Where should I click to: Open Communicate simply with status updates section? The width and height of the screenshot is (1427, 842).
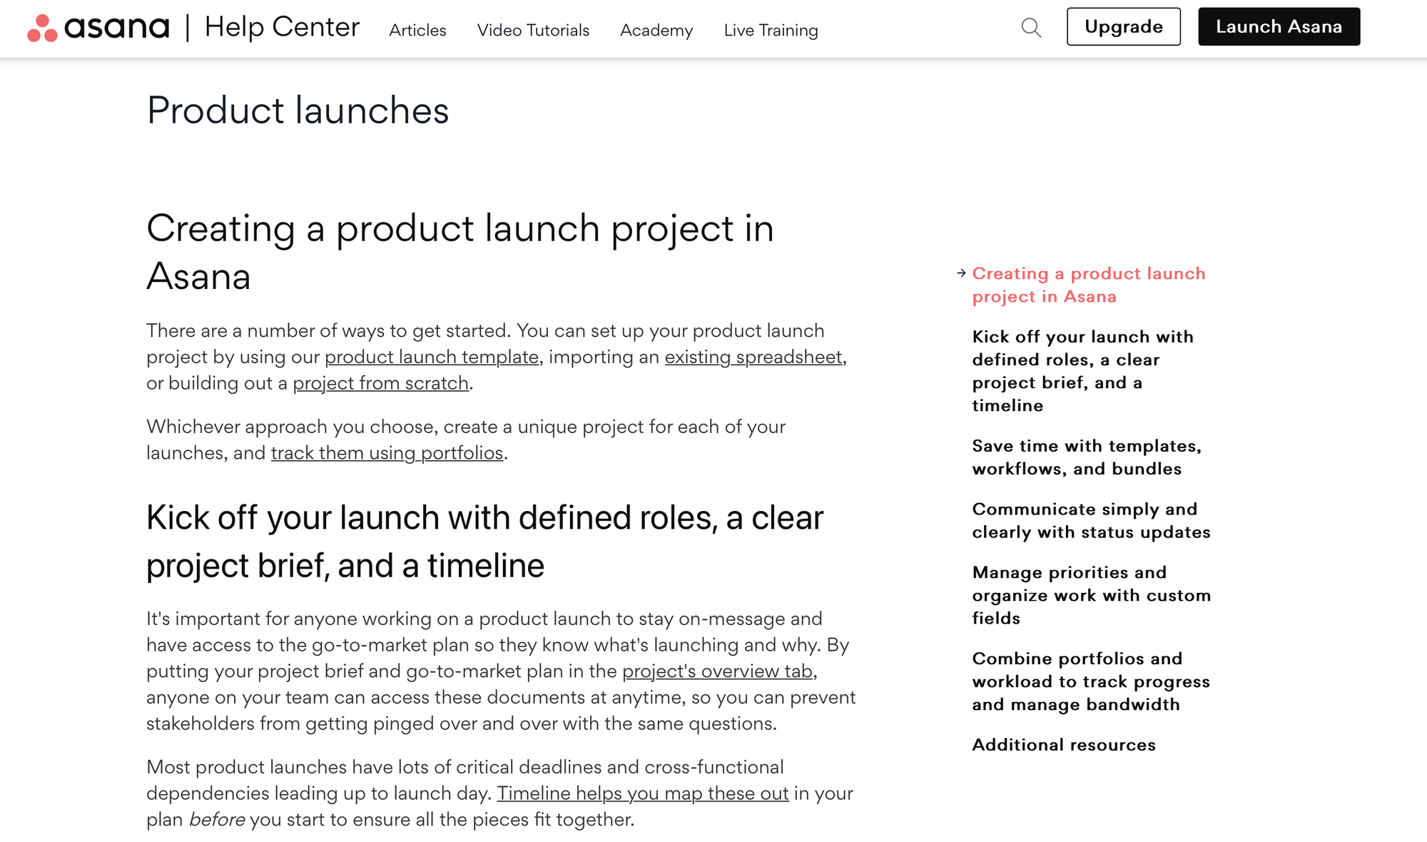click(x=1090, y=520)
